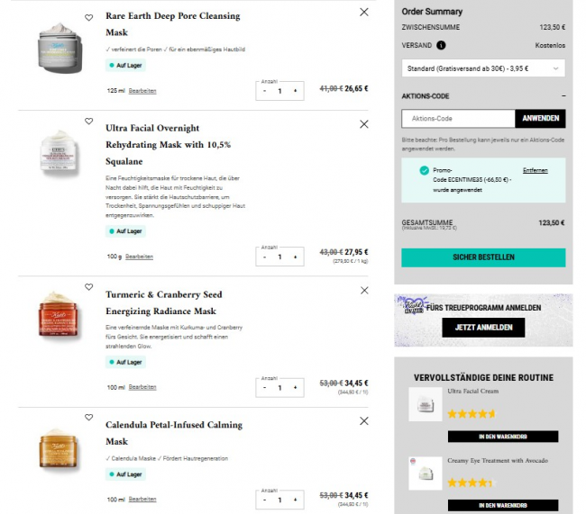The width and height of the screenshot is (586, 514).
Task: Show shipping info icon next to Versand
Action: [441, 45]
